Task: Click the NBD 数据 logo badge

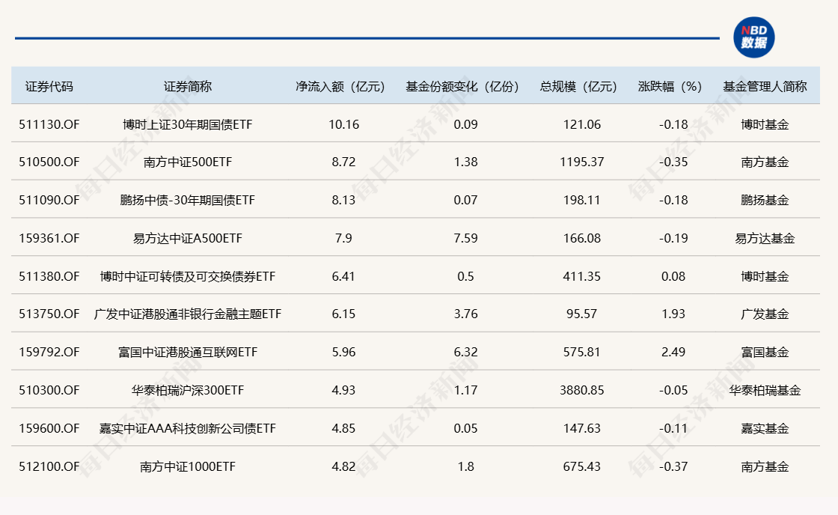Action: point(753,37)
